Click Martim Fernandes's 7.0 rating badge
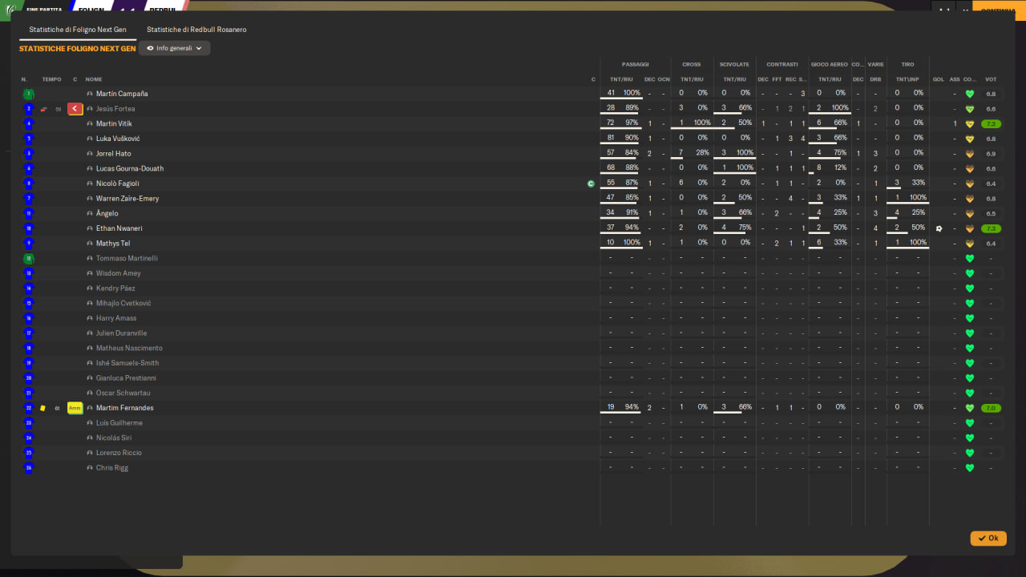This screenshot has width=1026, height=577. pos(992,409)
